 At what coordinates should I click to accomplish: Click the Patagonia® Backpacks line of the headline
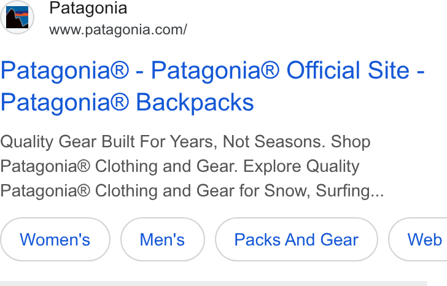point(127,102)
